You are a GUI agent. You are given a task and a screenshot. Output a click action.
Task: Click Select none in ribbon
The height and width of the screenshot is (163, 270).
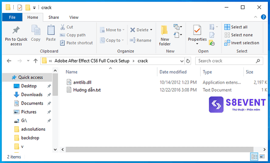[238, 35]
